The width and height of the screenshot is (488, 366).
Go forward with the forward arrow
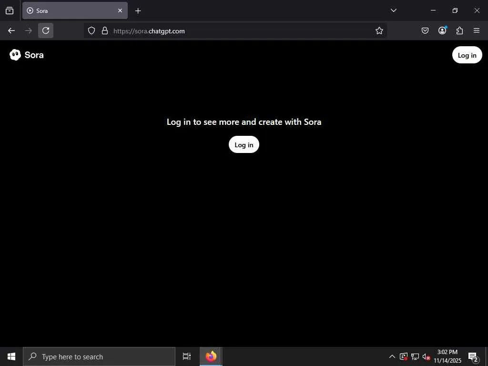pos(28,30)
